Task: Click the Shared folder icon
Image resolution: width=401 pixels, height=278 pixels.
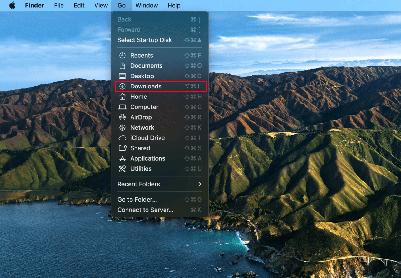Action: 123,148
